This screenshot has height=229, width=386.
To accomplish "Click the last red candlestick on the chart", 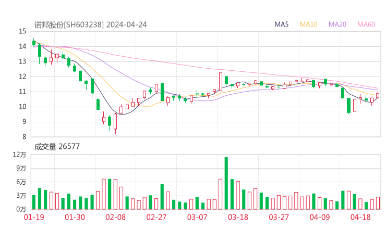I will click(x=378, y=96).
